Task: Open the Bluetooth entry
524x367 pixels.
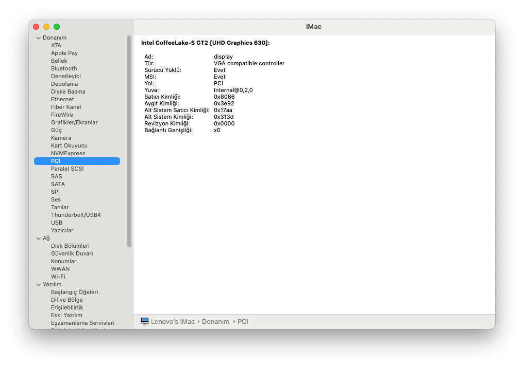Action: point(64,68)
